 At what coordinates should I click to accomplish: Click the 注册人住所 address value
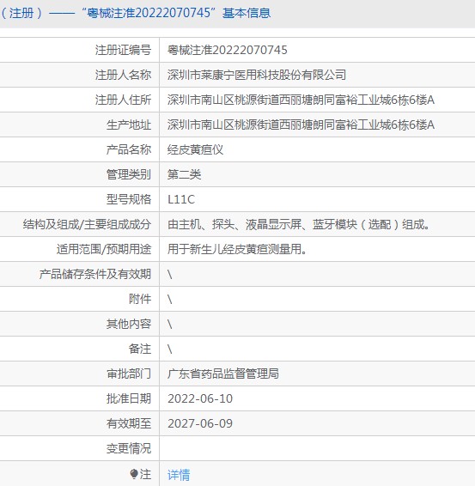[x=301, y=100]
